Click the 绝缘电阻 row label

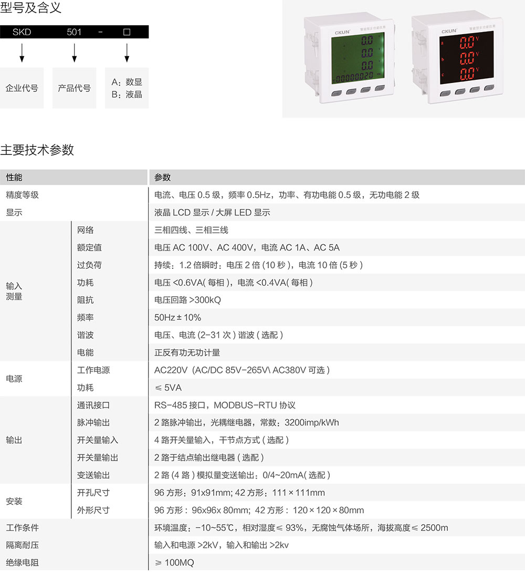tap(22, 562)
